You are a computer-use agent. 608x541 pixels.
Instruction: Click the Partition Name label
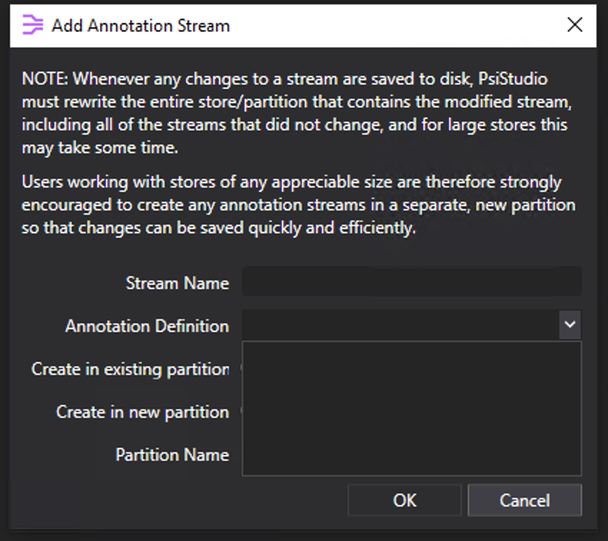(172, 454)
